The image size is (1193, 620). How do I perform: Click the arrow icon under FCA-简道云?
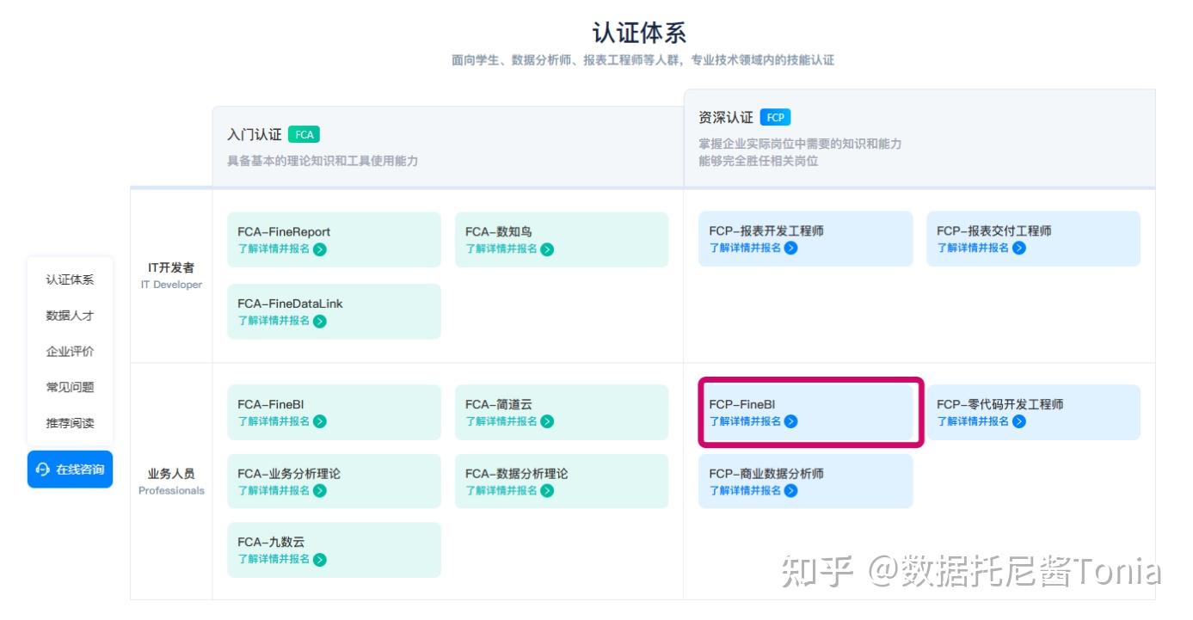coord(547,421)
